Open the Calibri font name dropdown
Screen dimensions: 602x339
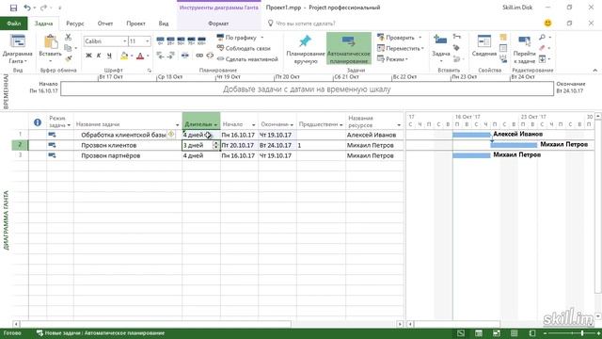point(125,41)
